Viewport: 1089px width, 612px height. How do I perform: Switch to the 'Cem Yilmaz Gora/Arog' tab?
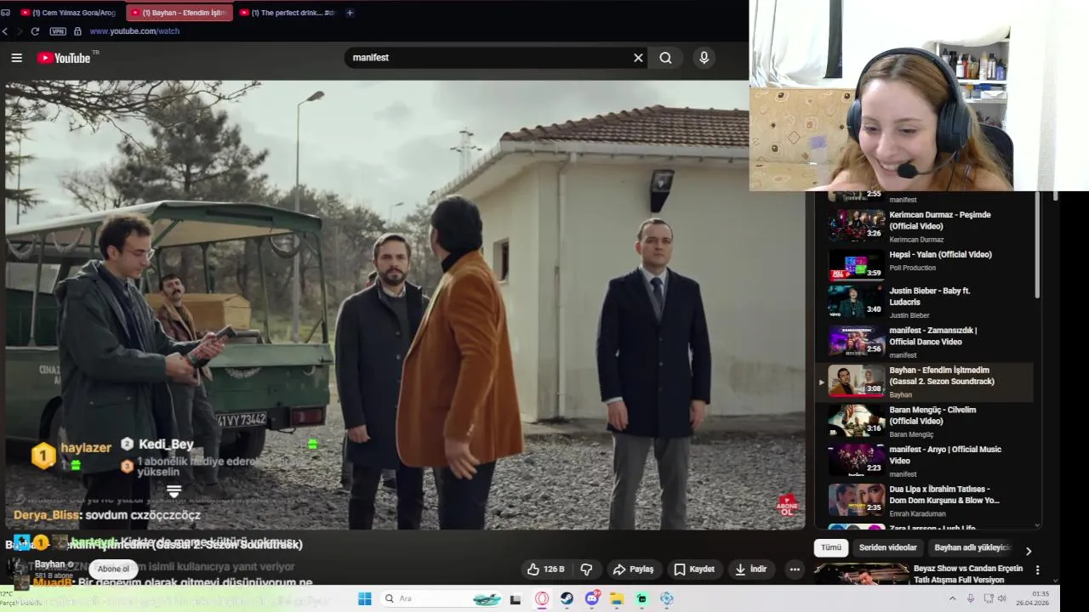click(69, 13)
